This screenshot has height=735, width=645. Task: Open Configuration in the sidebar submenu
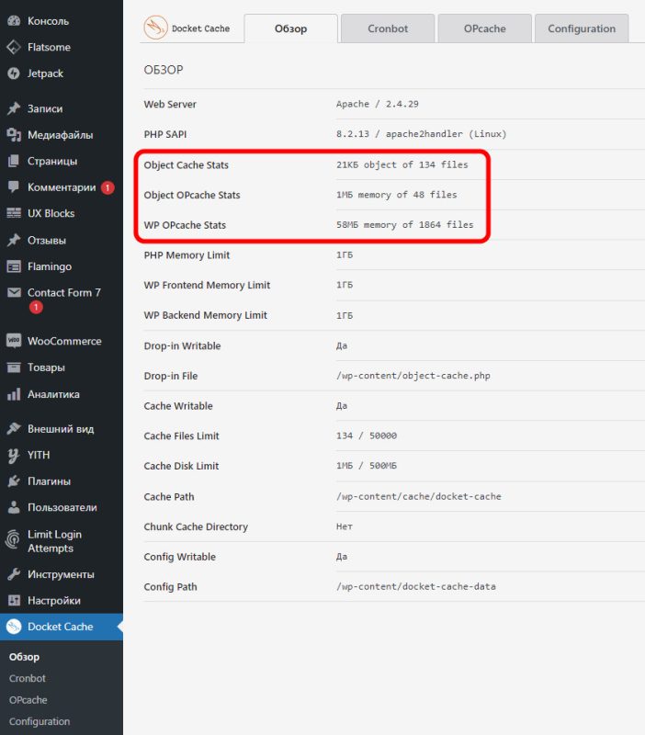[40, 721]
